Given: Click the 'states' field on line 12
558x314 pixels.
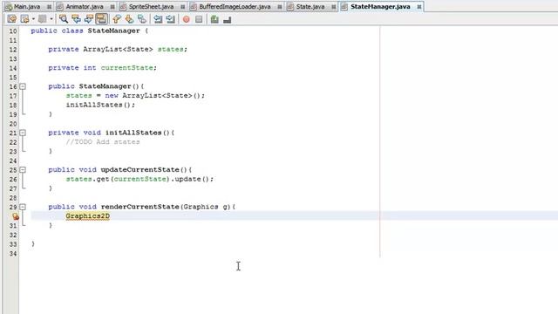Looking at the screenshot, I should pyautogui.click(x=171, y=50).
